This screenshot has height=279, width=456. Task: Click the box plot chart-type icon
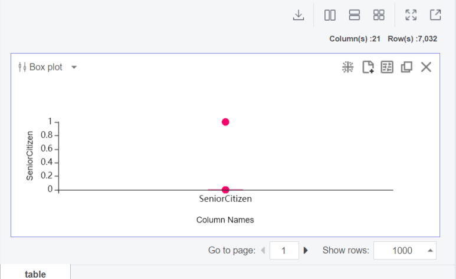click(22, 67)
